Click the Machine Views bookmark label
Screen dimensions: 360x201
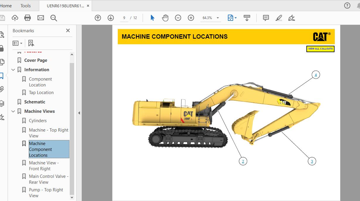(x=40, y=111)
